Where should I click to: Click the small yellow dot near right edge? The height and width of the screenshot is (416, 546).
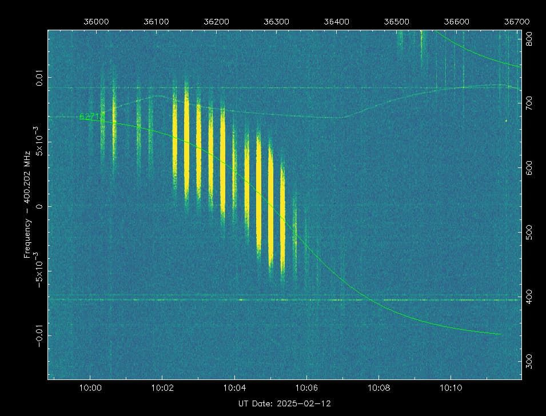point(506,121)
